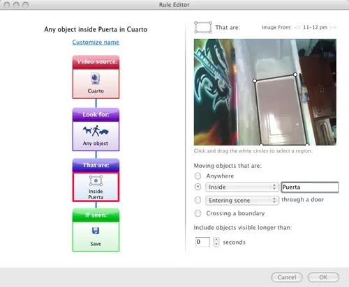349x287 pixels.
Task: Select the Cuarto webcam video source icon
Action: tap(96, 79)
